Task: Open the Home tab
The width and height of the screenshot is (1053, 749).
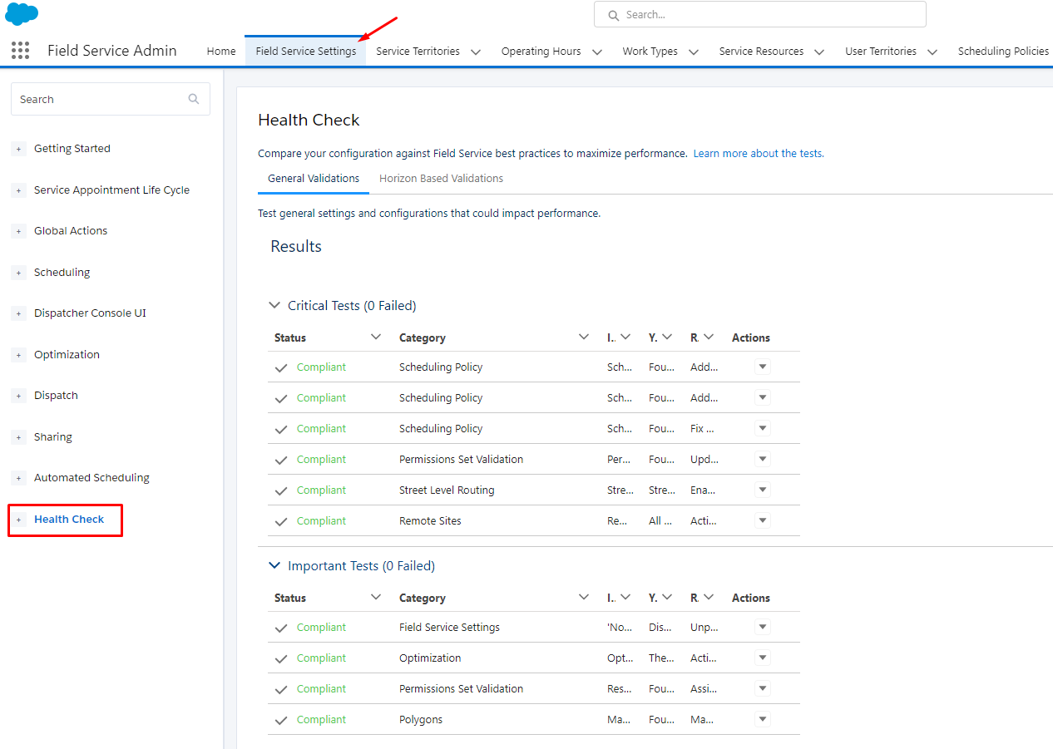Action: 221,51
